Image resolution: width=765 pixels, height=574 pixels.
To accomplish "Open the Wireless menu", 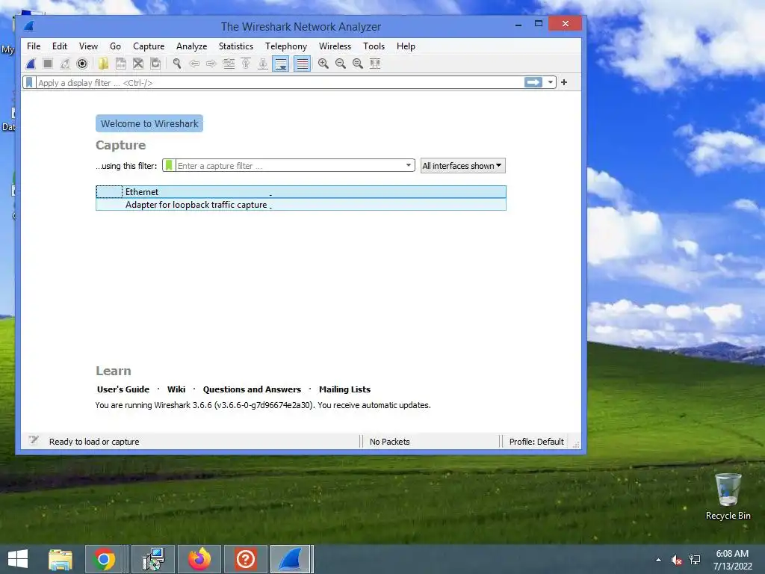I will pyautogui.click(x=335, y=46).
